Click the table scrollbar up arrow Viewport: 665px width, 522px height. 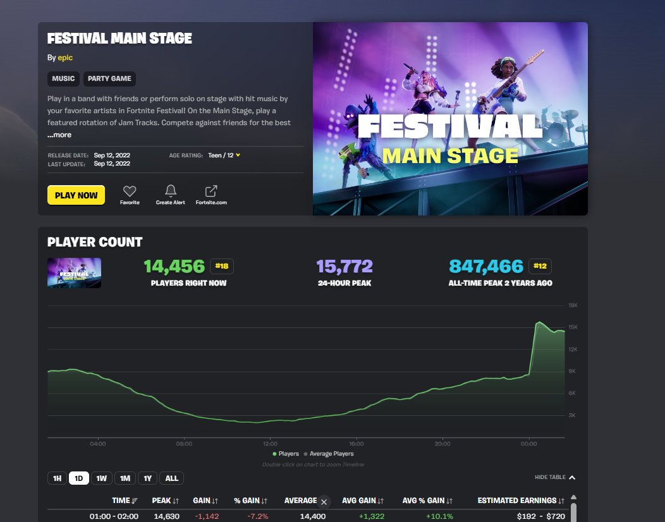click(x=573, y=497)
